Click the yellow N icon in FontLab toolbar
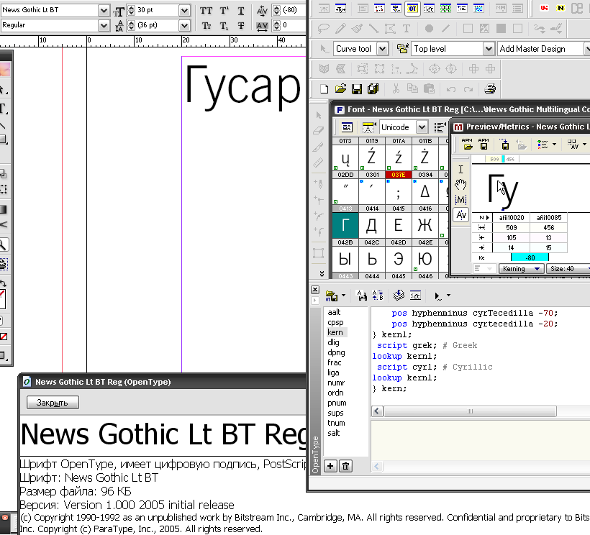590x535 pixels. tap(560, 8)
